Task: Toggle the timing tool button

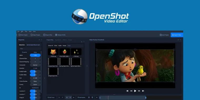Action: click(70, 97)
